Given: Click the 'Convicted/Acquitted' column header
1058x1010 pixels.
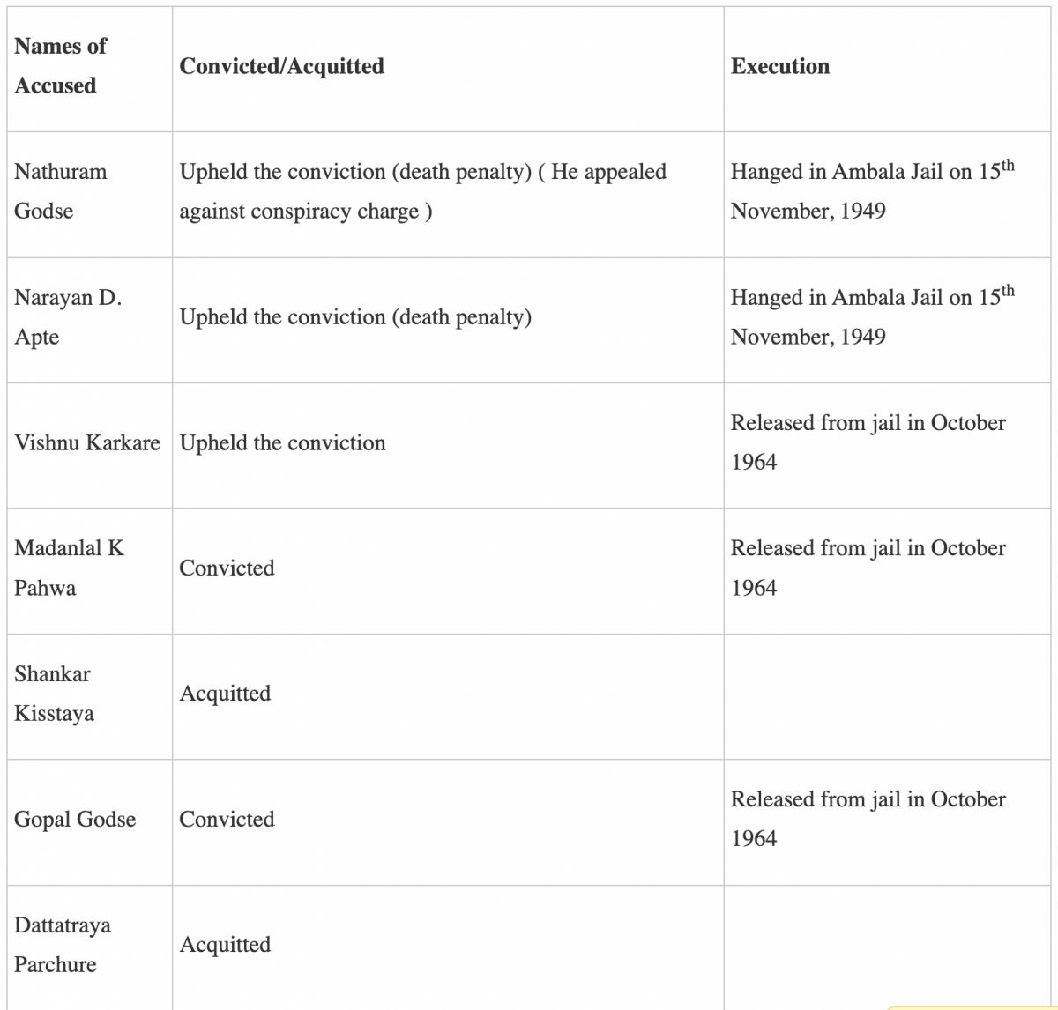Looking at the screenshot, I should (x=281, y=67).
